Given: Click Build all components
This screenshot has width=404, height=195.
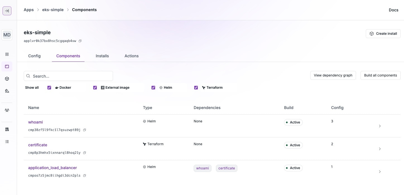Looking at the screenshot, I should coord(381,75).
